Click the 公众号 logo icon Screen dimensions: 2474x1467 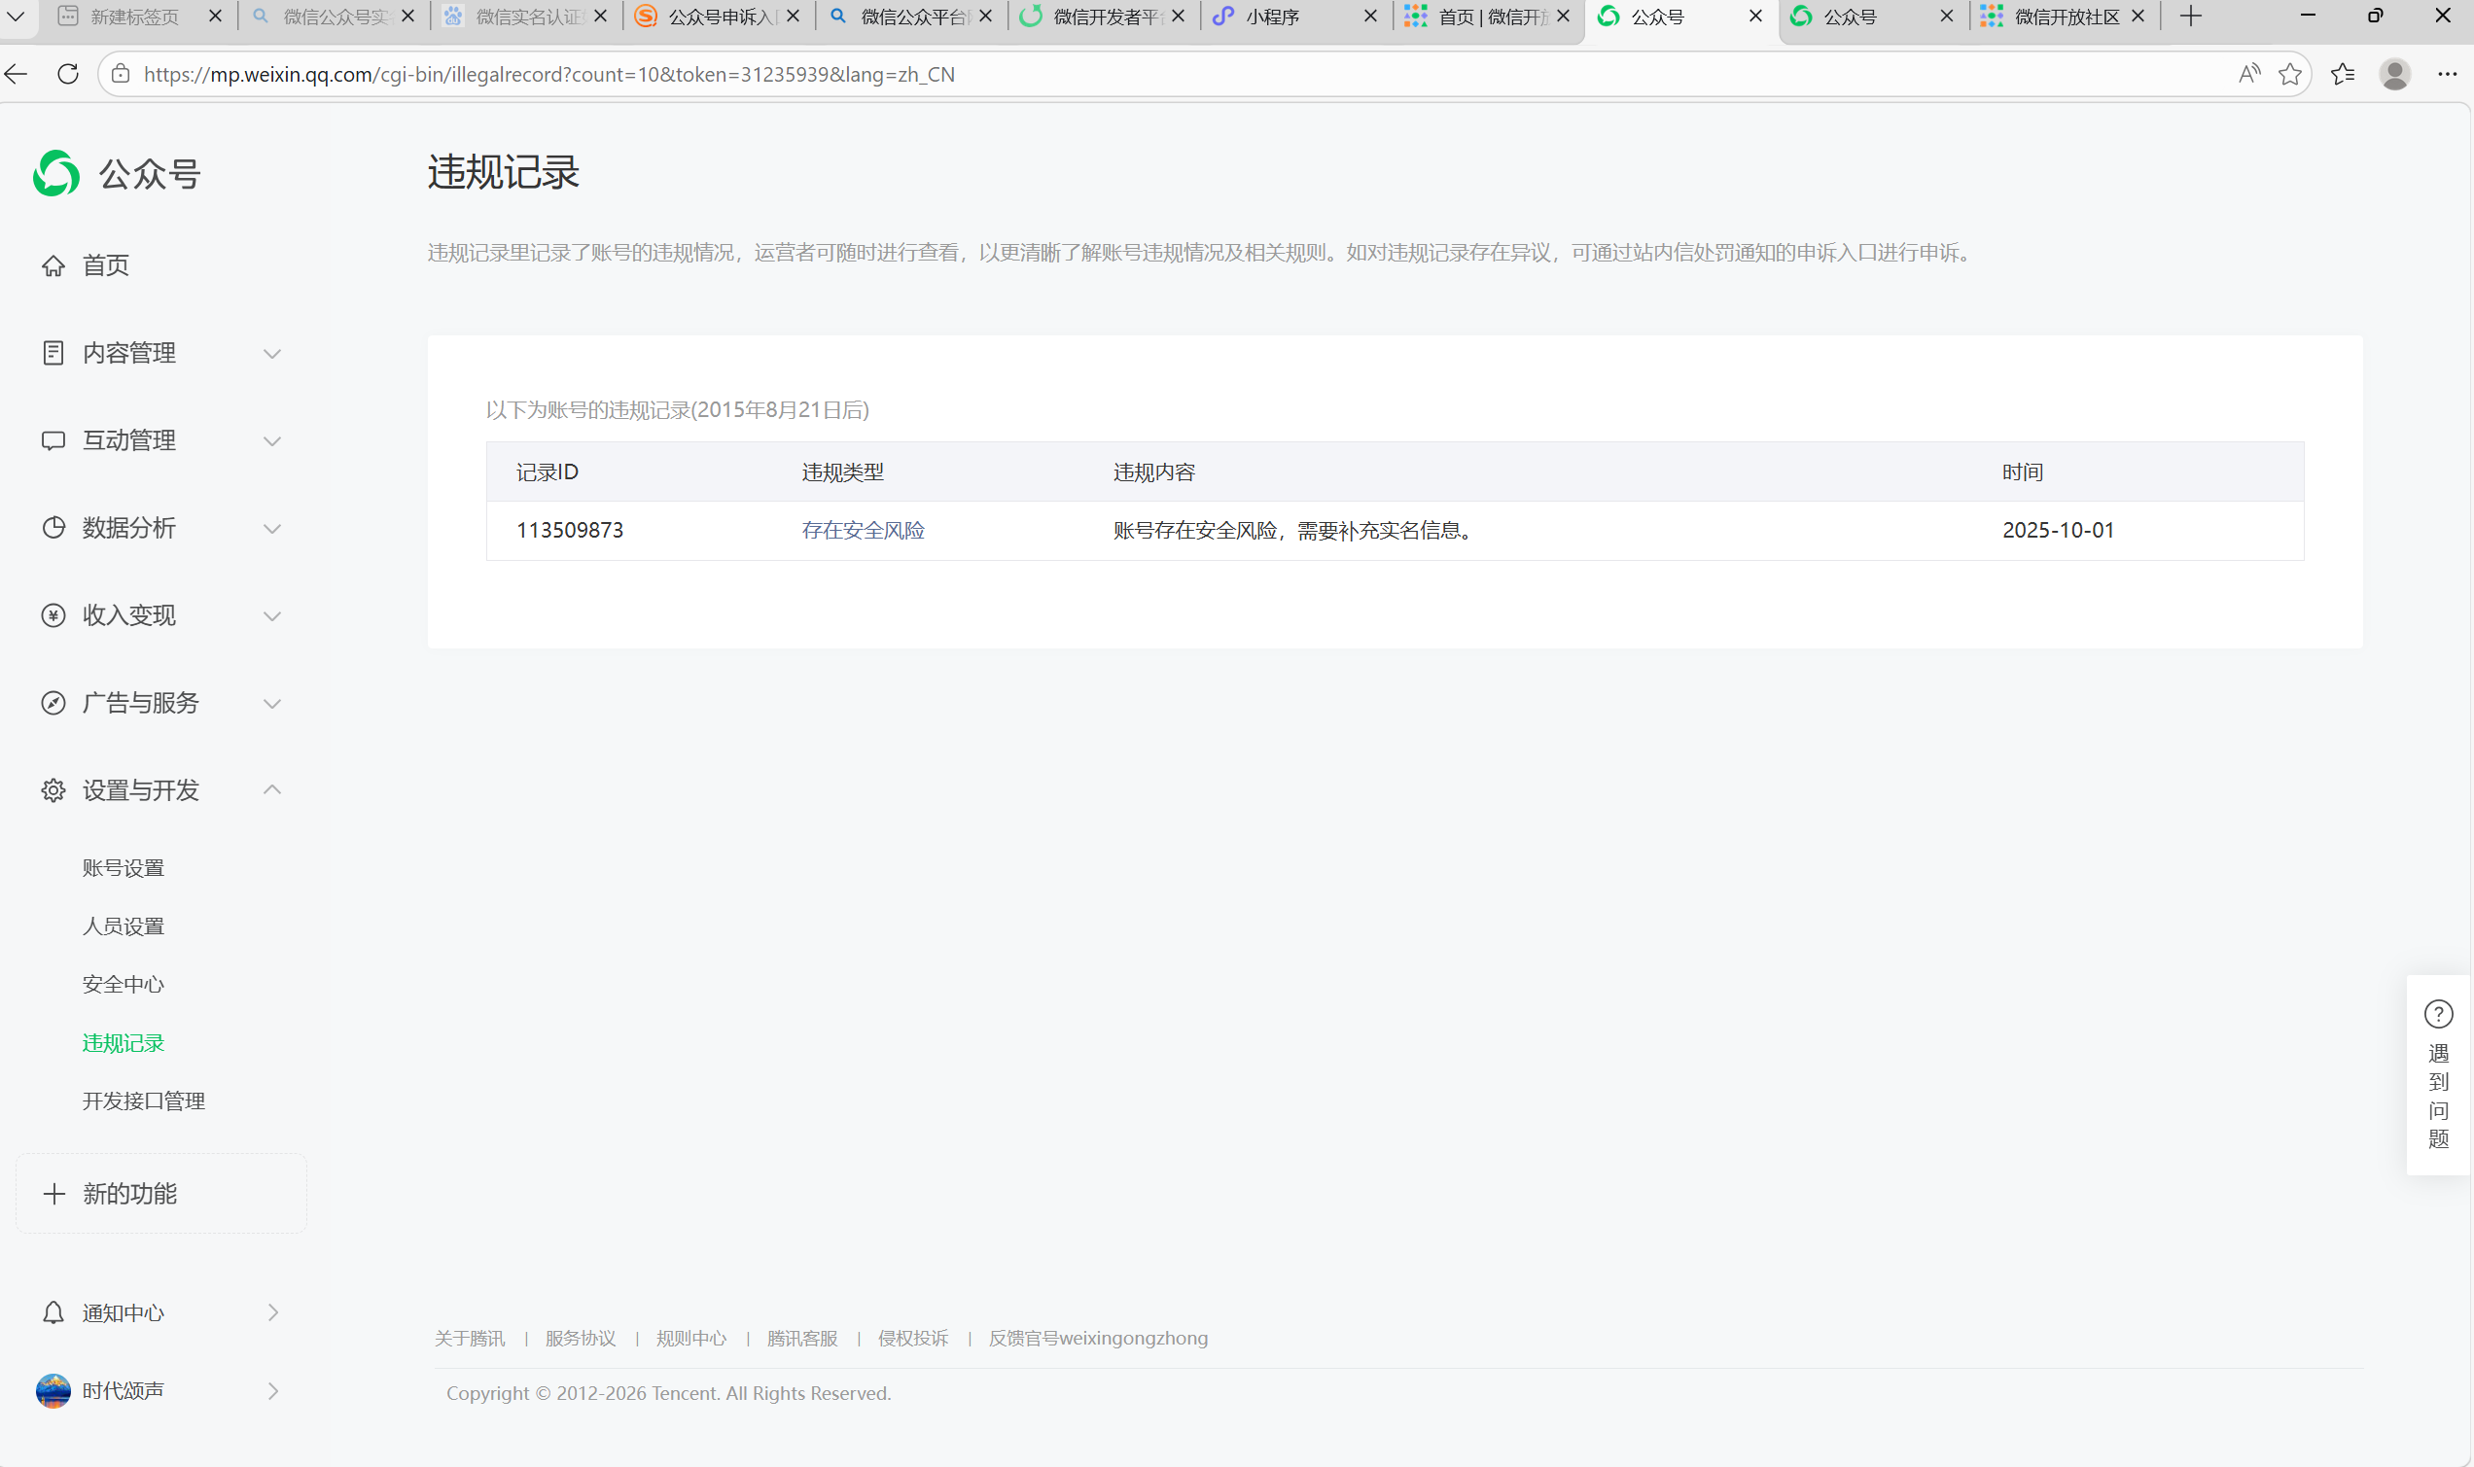(56, 174)
